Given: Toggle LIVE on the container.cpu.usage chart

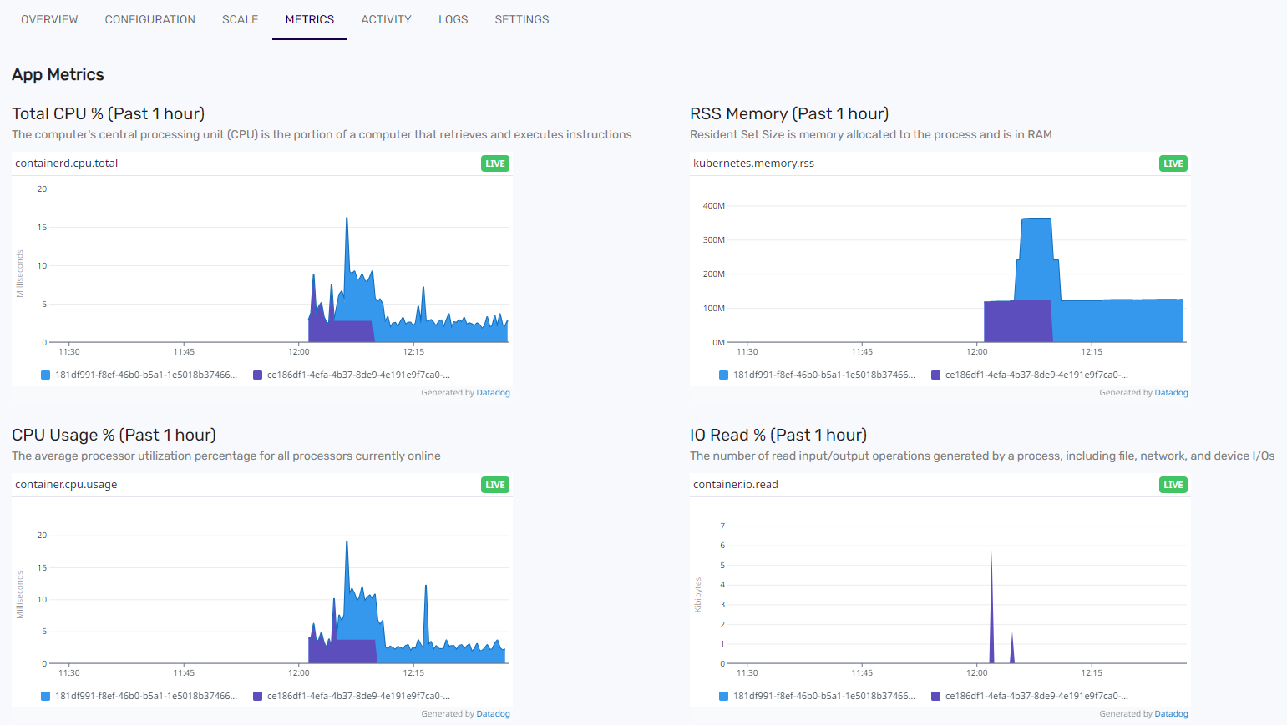Looking at the screenshot, I should pos(494,485).
